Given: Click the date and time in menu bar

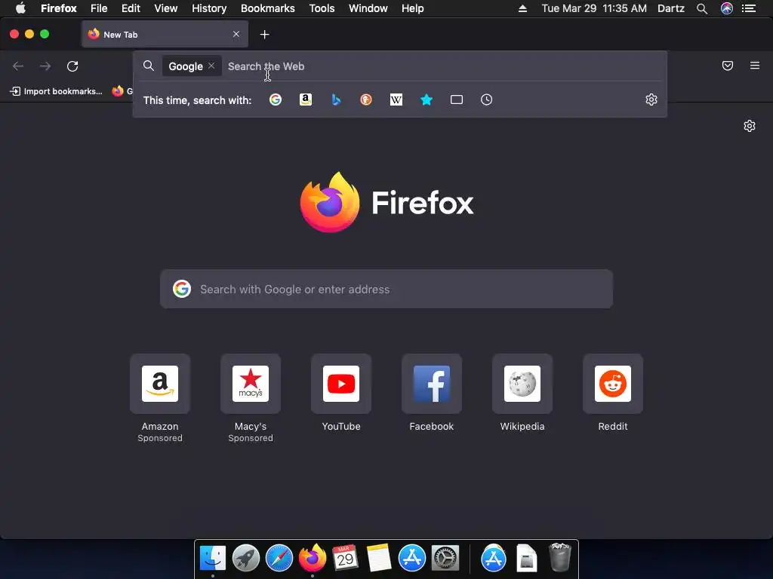Looking at the screenshot, I should pos(594,8).
